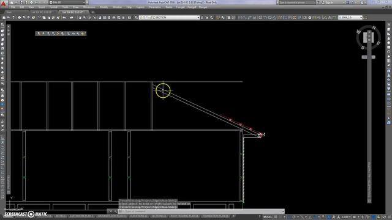Open the AutoCAD application menu button

3,4
